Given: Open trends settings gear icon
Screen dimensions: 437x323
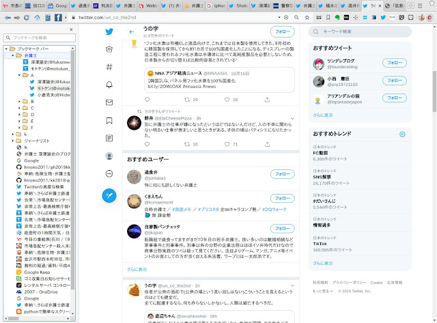Looking at the screenshot, I should [402, 135].
